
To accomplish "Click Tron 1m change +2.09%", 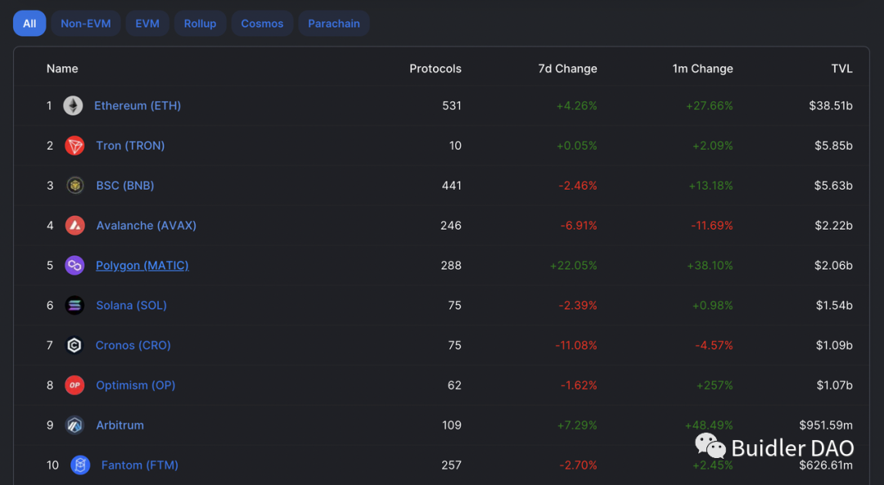I will 713,146.
